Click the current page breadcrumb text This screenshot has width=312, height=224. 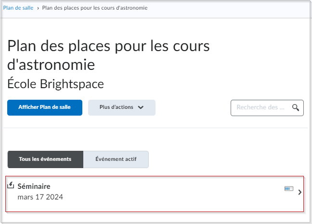[x=95, y=8]
